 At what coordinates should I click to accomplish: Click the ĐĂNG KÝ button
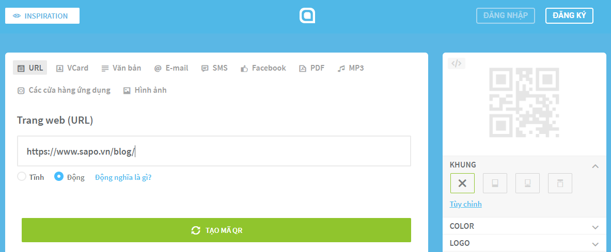point(569,15)
